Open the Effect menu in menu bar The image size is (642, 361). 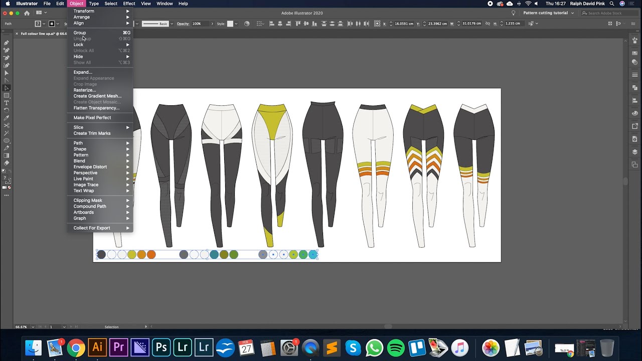coord(129,4)
